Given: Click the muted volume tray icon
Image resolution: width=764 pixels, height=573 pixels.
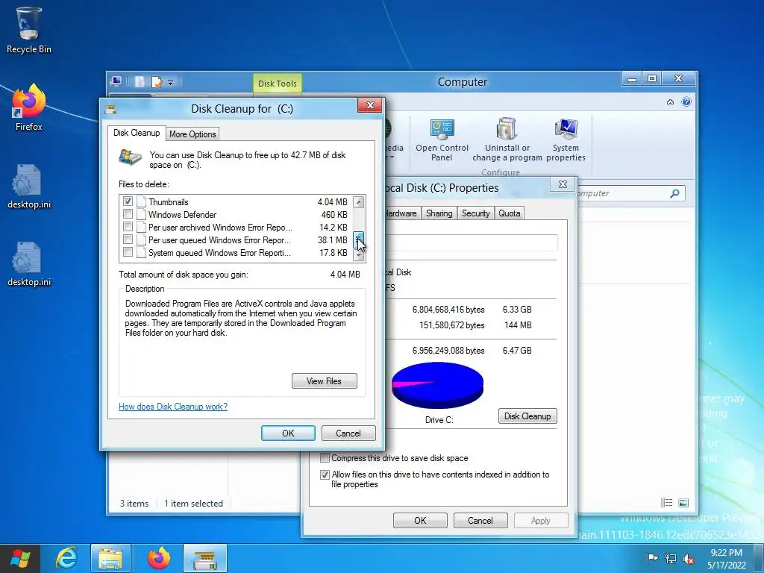Looking at the screenshot, I should (689, 558).
